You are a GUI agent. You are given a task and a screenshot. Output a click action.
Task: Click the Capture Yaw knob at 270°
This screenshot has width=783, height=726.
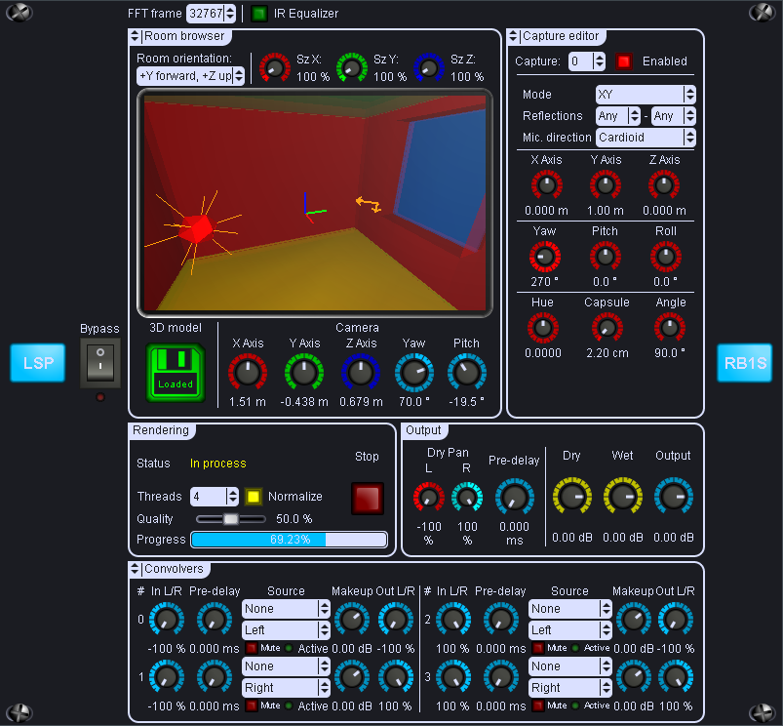pyautogui.click(x=545, y=257)
